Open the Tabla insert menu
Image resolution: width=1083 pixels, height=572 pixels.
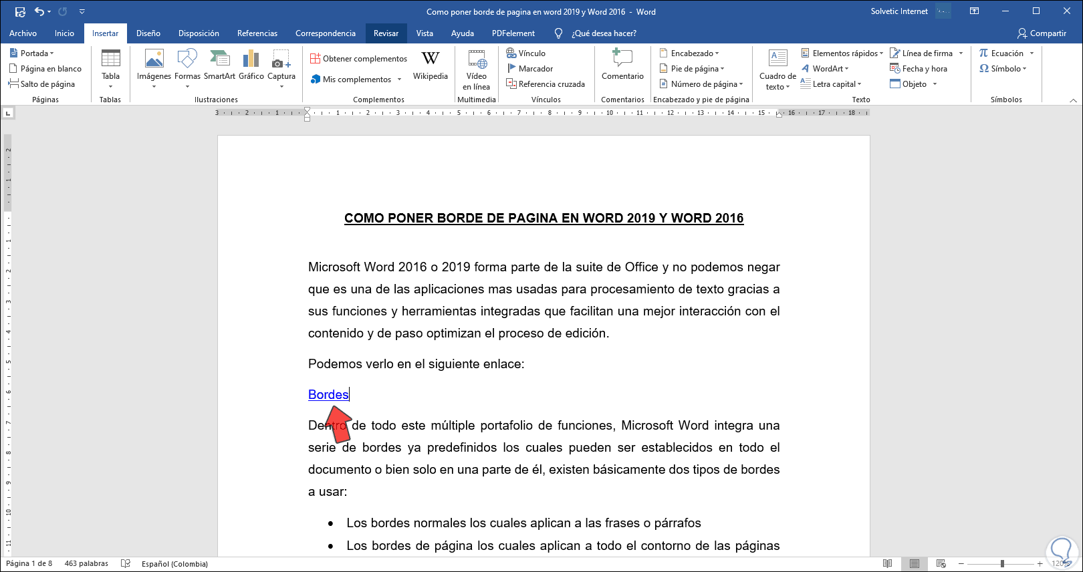pos(111,69)
